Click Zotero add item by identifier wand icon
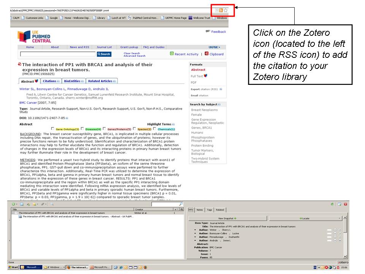The image size is (365, 274). tap(28, 204)
